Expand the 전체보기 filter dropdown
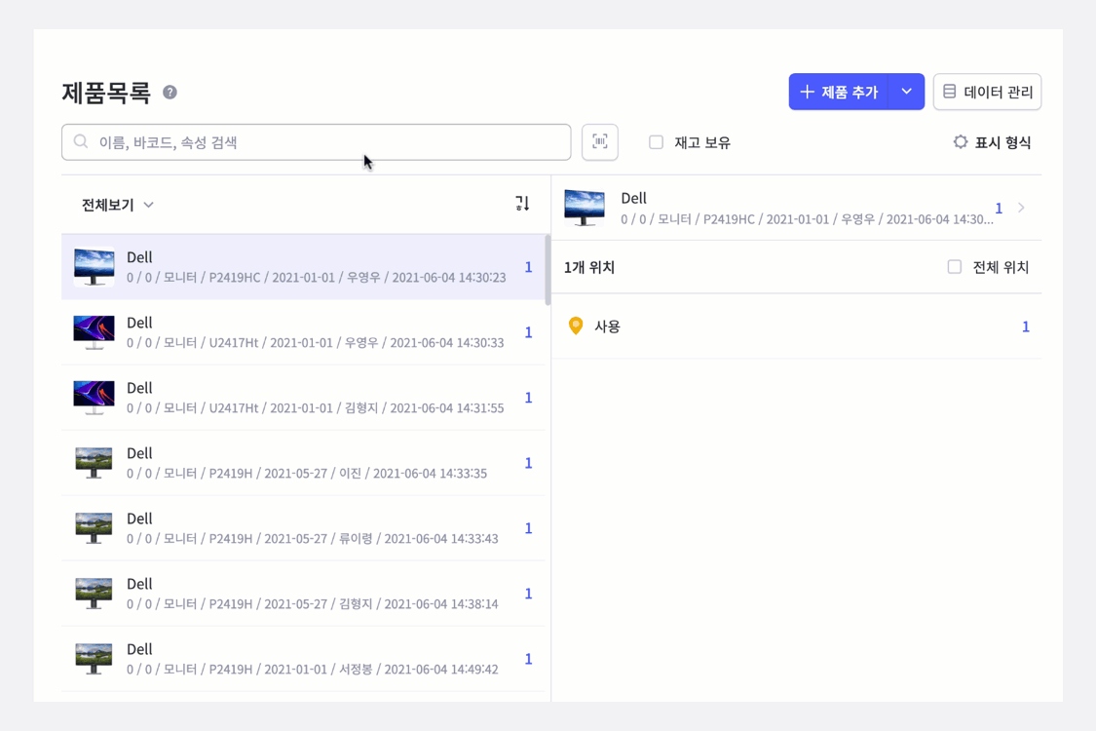1096x731 pixels. tap(118, 205)
